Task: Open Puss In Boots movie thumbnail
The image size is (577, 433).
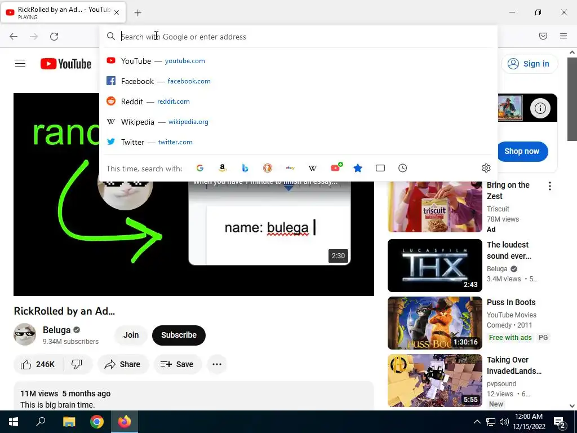Action: point(434,323)
